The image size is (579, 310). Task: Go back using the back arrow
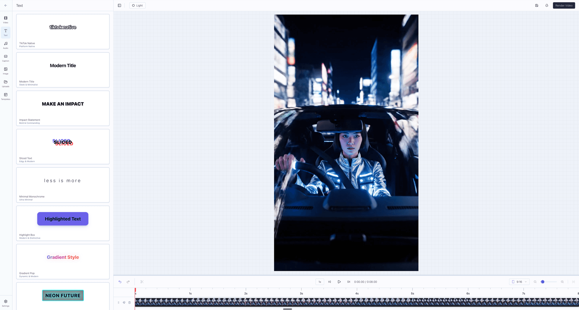click(x=5, y=5)
